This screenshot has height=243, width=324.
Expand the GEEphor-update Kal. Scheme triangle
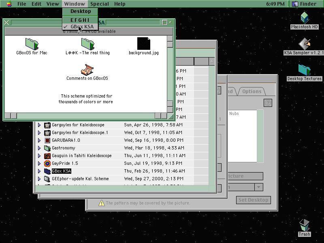pyautogui.click(x=39, y=179)
